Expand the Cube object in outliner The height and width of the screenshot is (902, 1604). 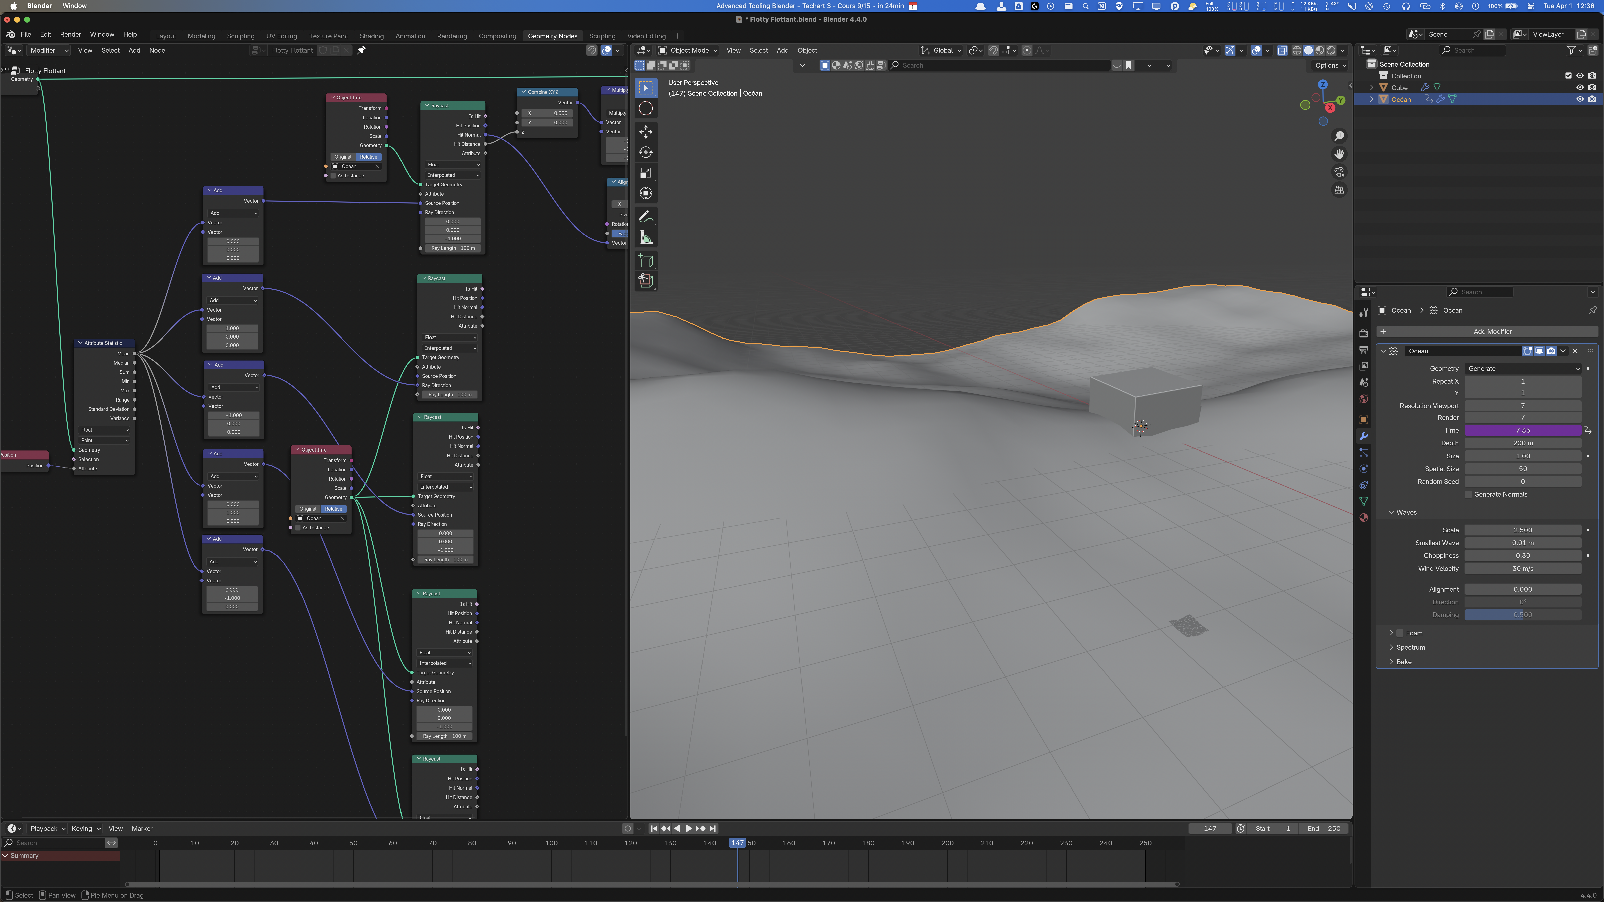(1372, 88)
